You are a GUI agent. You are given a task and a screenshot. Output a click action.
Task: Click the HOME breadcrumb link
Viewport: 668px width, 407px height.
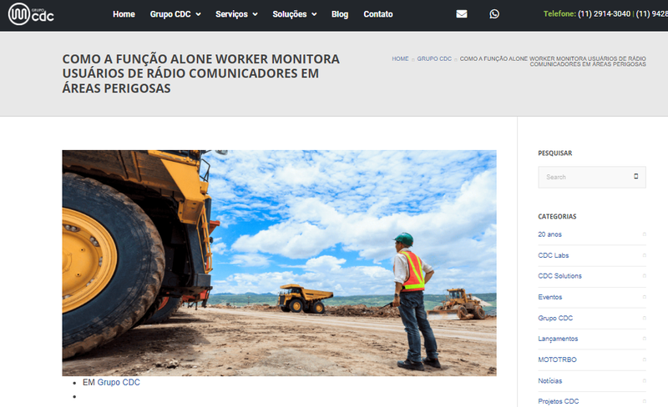(x=400, y=59)
